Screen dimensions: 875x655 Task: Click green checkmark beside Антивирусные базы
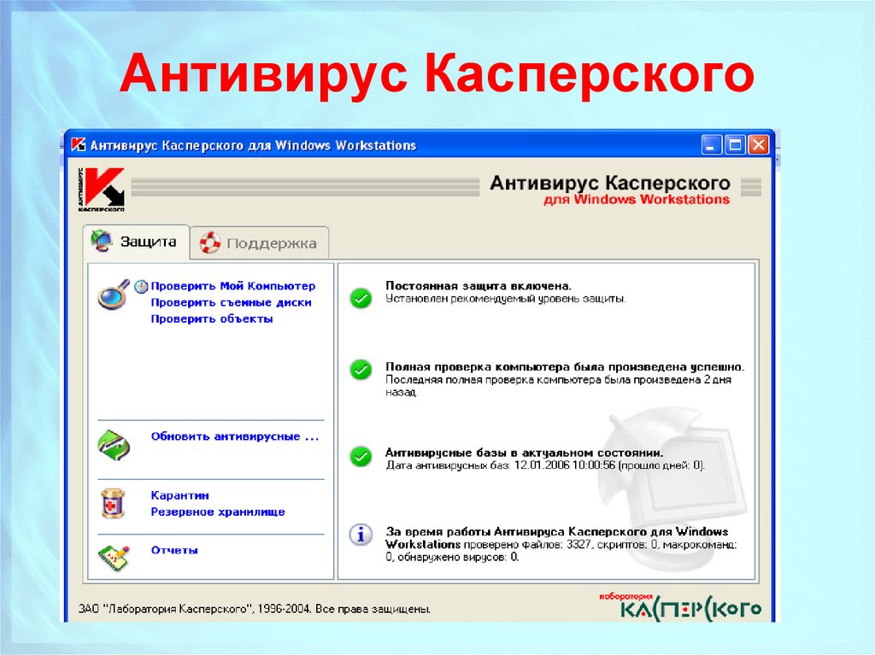tap(361, 456)
